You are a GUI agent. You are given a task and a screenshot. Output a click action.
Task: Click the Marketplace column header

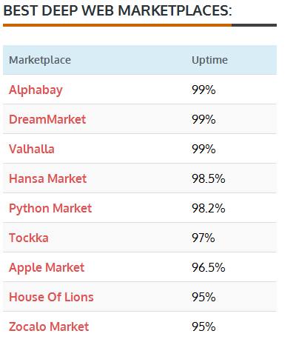[x=40, y=60]
